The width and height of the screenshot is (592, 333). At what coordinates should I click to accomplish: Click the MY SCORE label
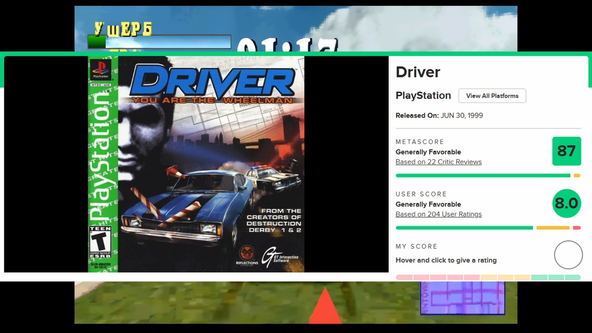pos(416,247)
